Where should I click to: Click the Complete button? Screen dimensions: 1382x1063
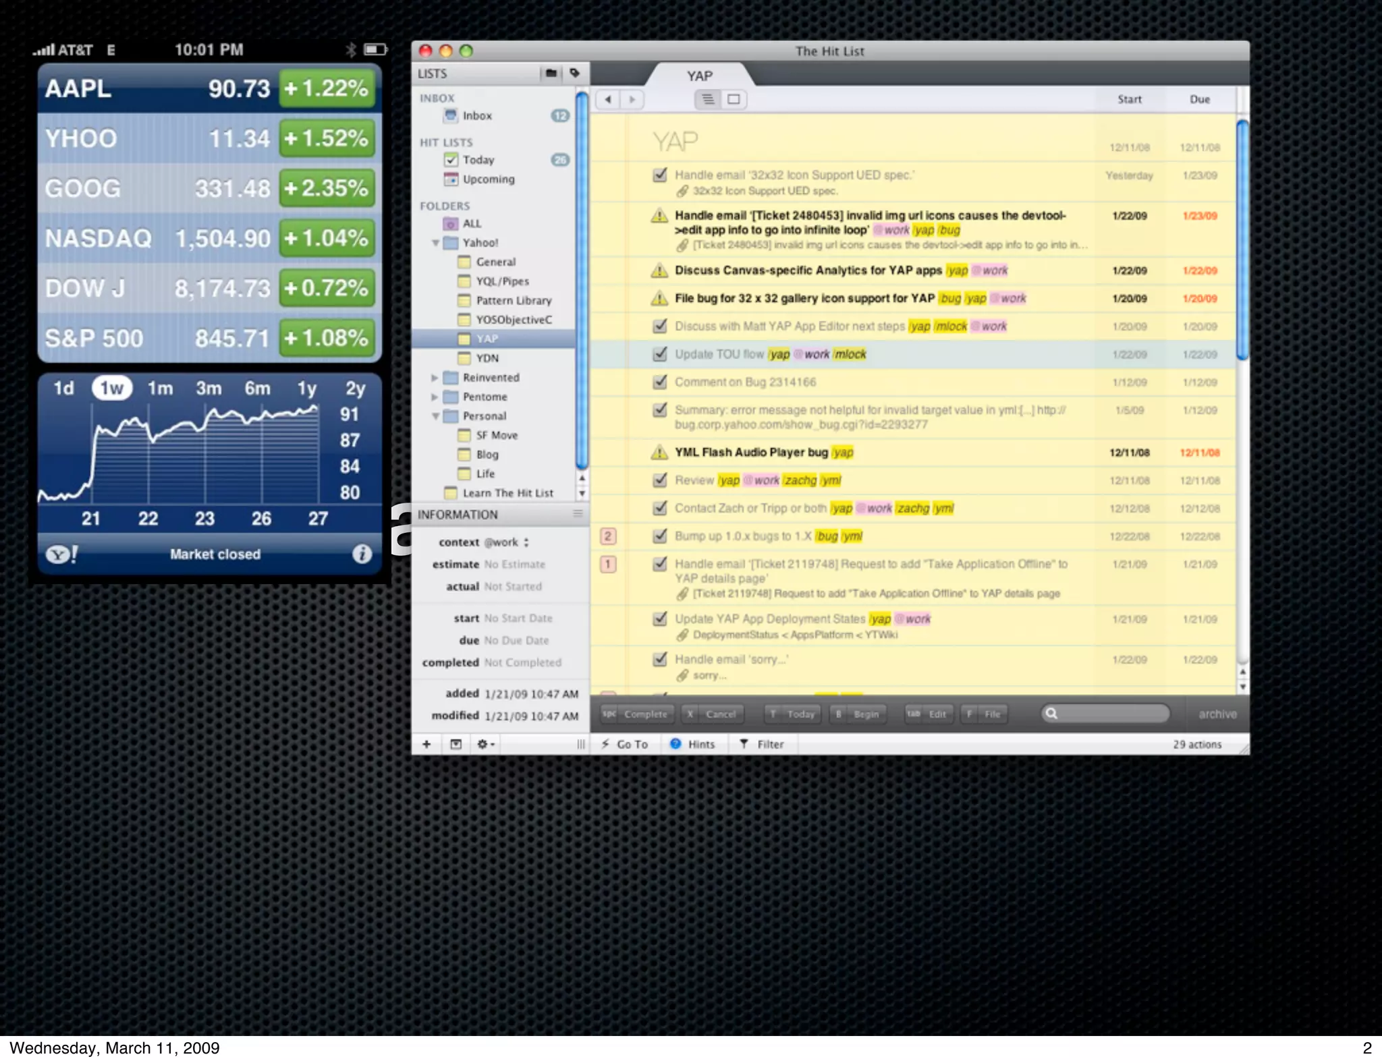(637, 714)
